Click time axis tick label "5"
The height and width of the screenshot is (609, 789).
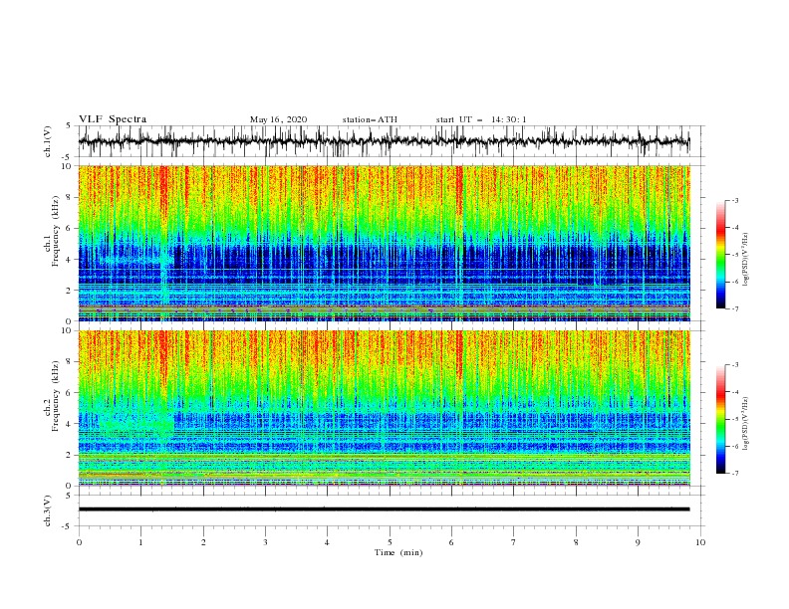pyautogui.click(x=390, y=542)
